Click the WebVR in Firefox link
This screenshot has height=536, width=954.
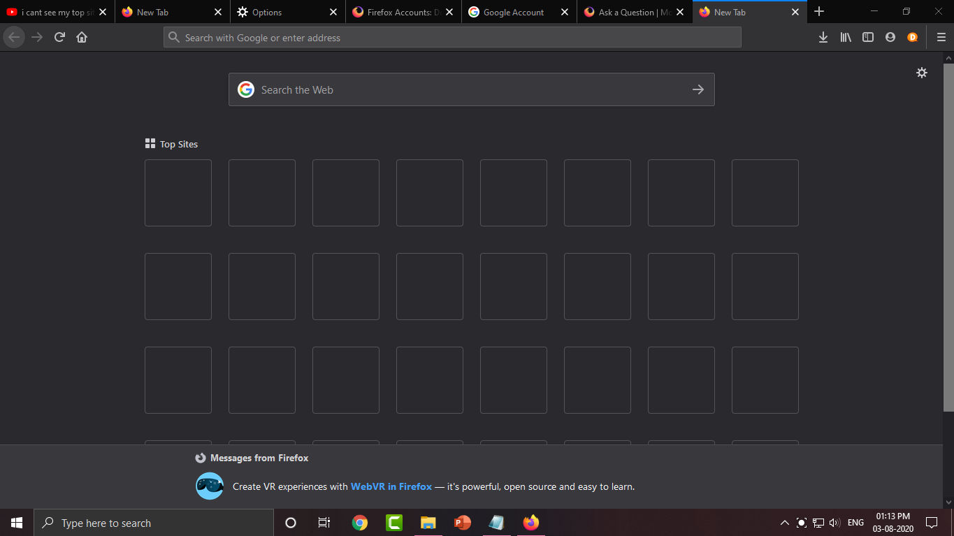click(391, 486)
